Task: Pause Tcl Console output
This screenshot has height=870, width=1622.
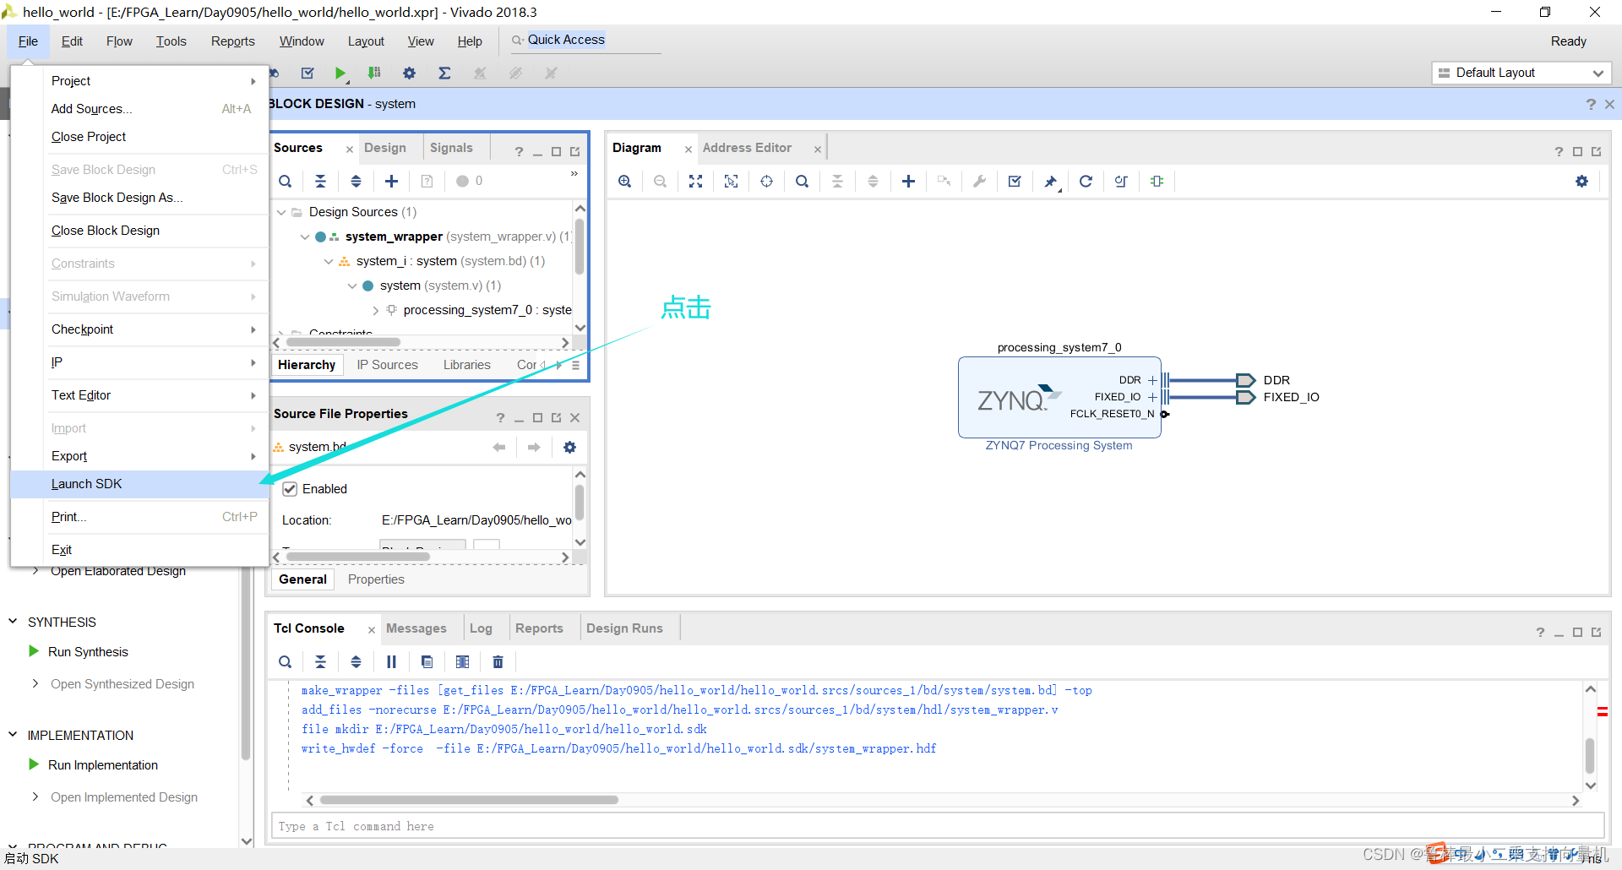Action: (x=391, y=661)
